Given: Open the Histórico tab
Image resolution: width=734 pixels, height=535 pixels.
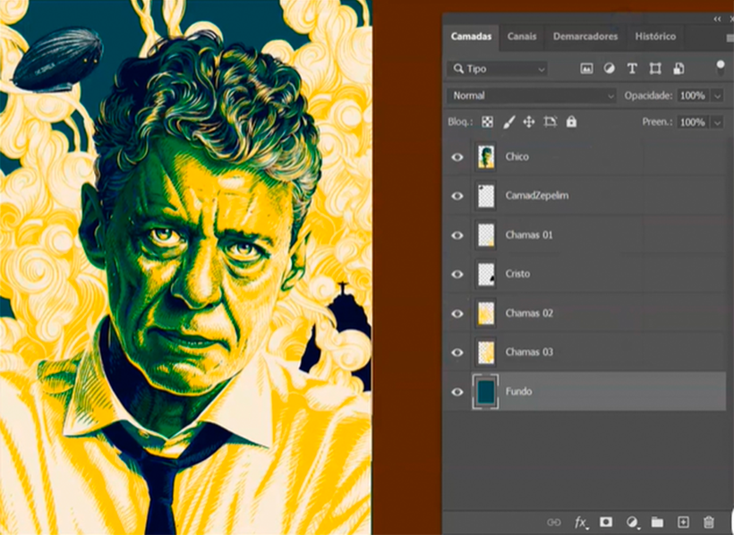Looking at the screenshot, I should click(655, 37).
